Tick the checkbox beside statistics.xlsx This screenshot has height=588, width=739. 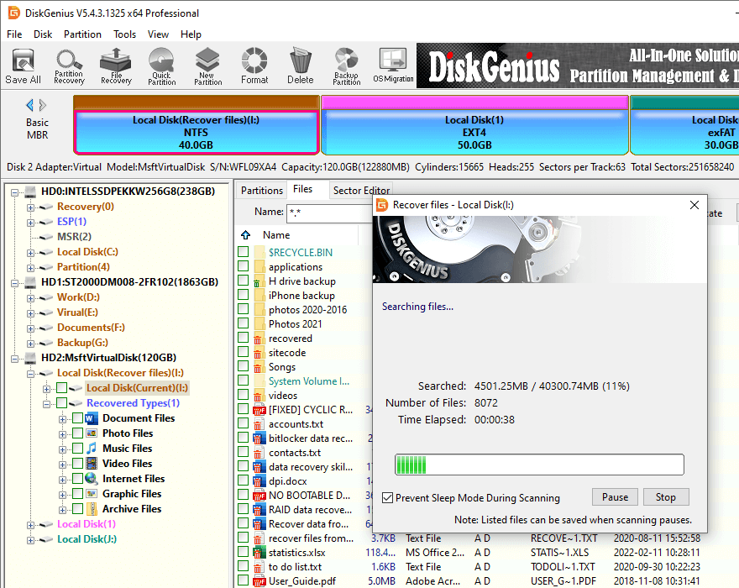(x=244, y=553)
